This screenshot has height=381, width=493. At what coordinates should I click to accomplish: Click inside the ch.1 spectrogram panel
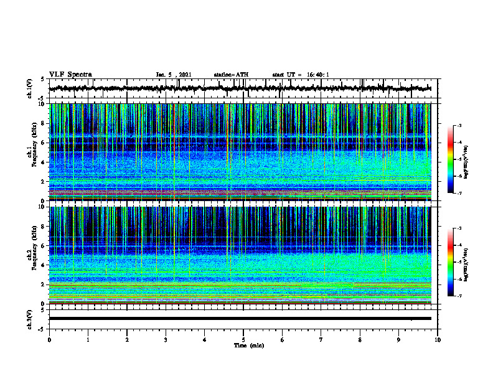tap(240, 152)
